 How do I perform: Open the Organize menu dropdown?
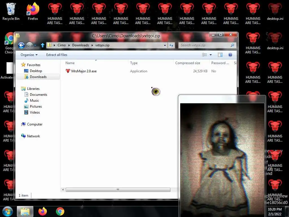point(29,55)
